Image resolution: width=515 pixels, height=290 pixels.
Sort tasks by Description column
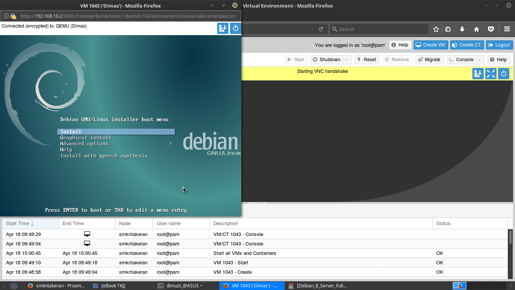[321, 224]
